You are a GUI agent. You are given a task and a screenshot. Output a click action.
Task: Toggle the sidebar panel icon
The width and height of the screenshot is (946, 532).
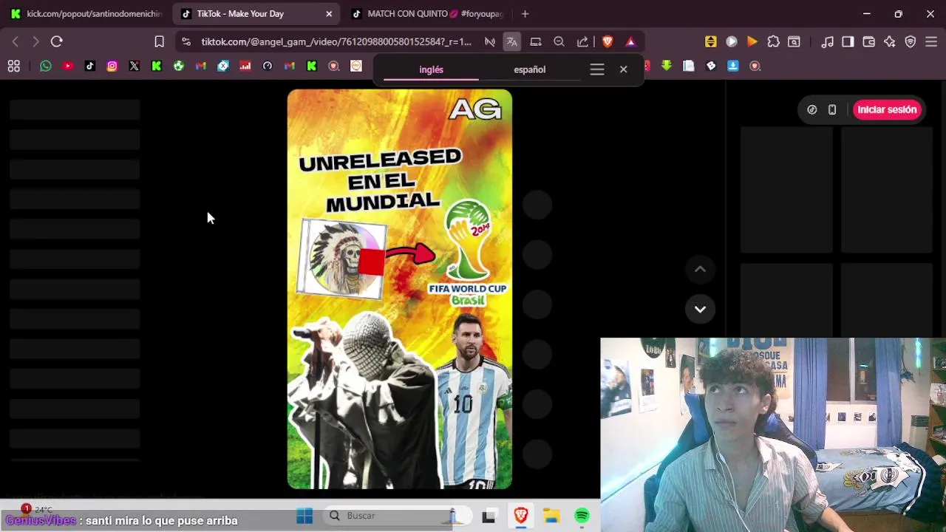point(848,41)
